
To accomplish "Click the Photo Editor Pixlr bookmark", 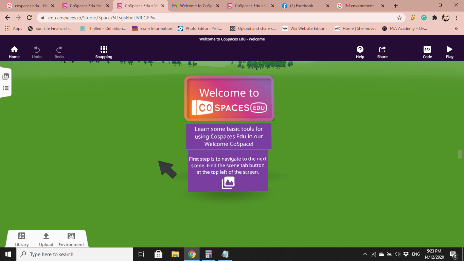I will point(200,29).
